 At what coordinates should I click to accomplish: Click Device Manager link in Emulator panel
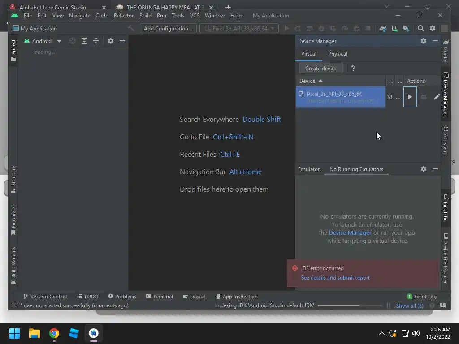[350, 233]
